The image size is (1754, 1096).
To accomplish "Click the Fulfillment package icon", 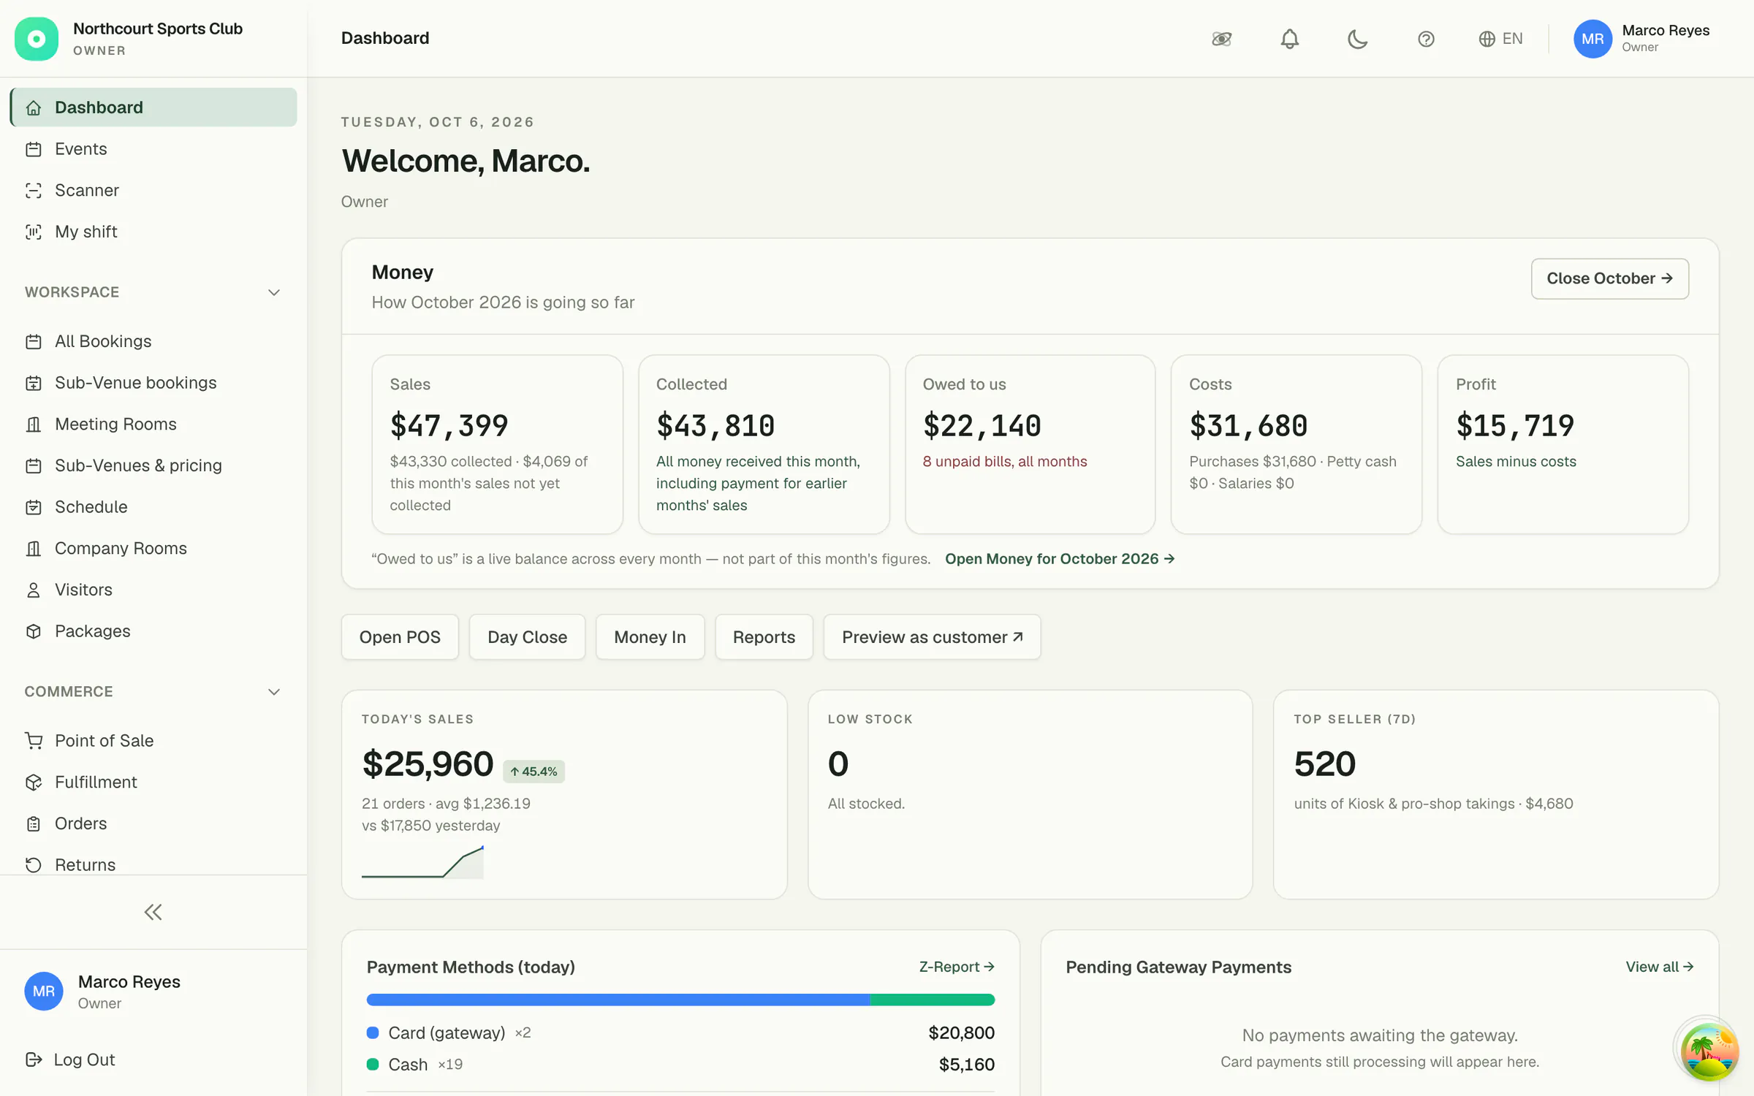I will pos(34,782).
